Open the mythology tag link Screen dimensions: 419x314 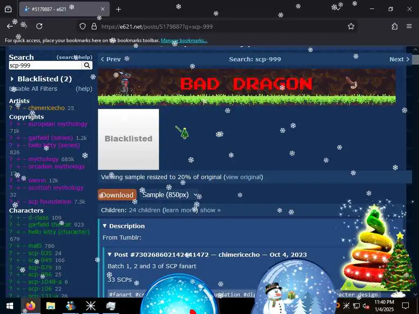point(43,159)
